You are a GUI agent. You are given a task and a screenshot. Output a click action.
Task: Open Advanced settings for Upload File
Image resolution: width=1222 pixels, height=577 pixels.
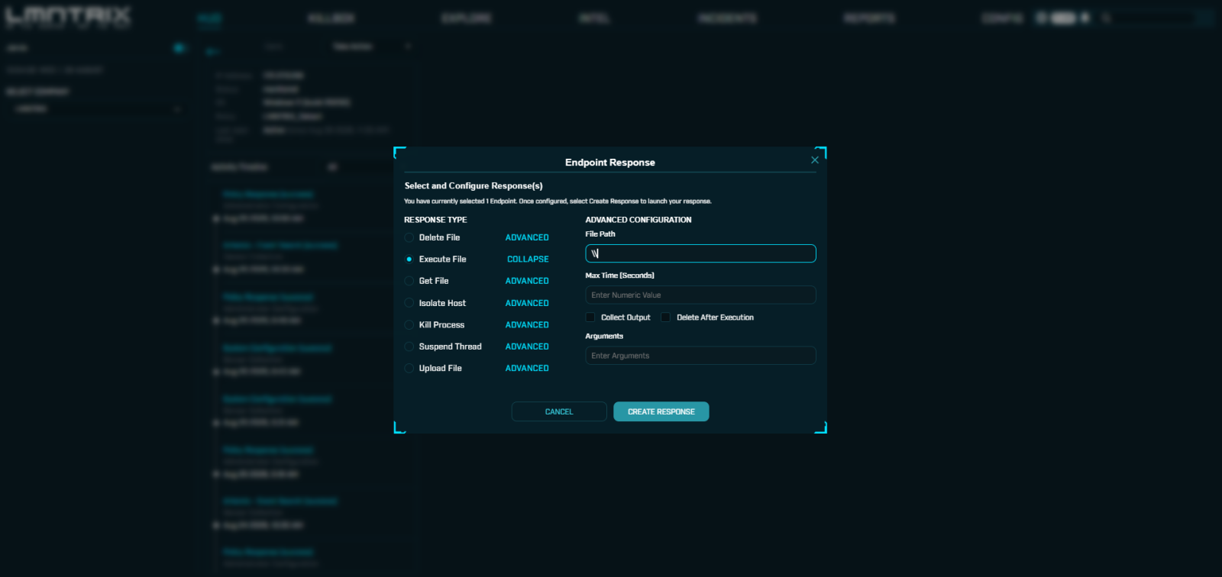[527, 369]
